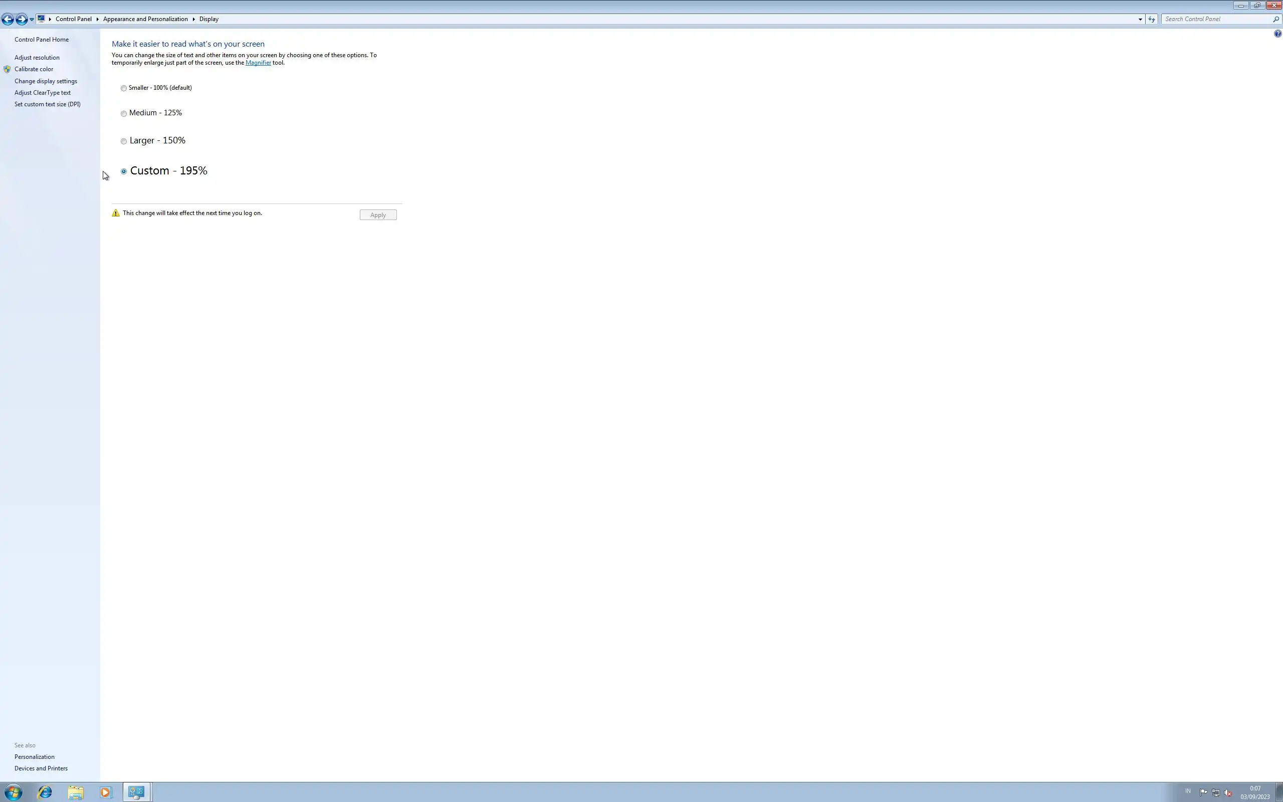This screenshot has width=1283, height=802.
Task: Click the refresh icon beside address bar
Action: (x=1151, y=19)
